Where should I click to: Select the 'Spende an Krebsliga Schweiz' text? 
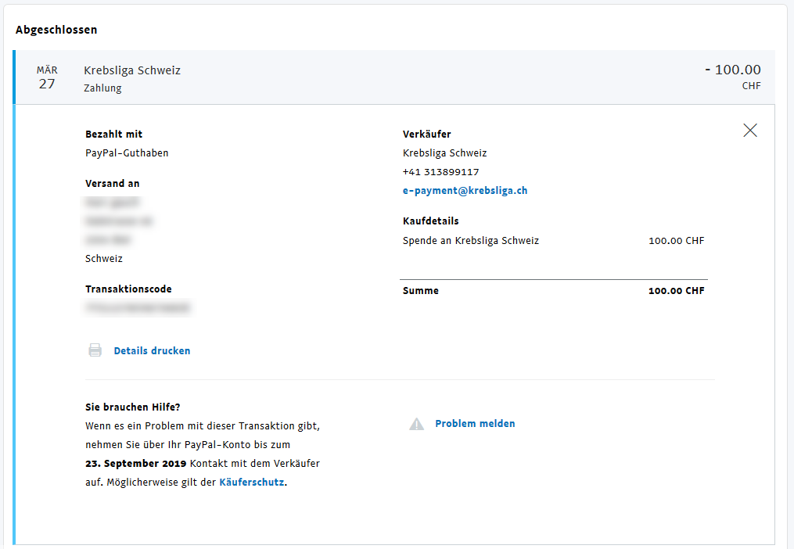pyautogui.click(x=470, y=241)
